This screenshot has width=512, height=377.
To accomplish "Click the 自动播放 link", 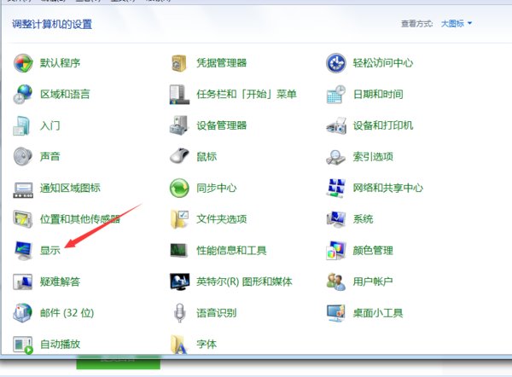I will pyautogui.click(x=60, y=345).
